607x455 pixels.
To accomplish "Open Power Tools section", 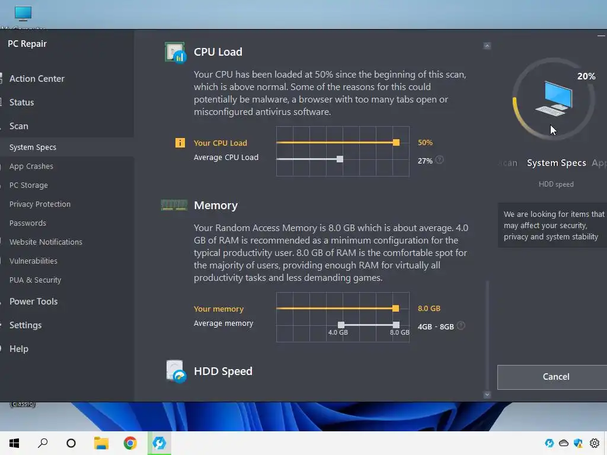I will 33,302.
